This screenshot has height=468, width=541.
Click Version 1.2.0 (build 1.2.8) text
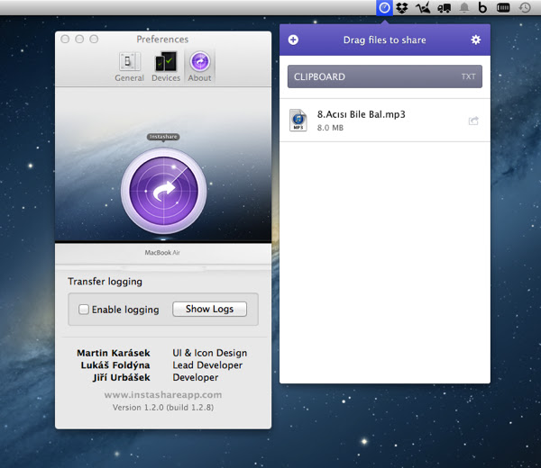[x=163, y=408]
